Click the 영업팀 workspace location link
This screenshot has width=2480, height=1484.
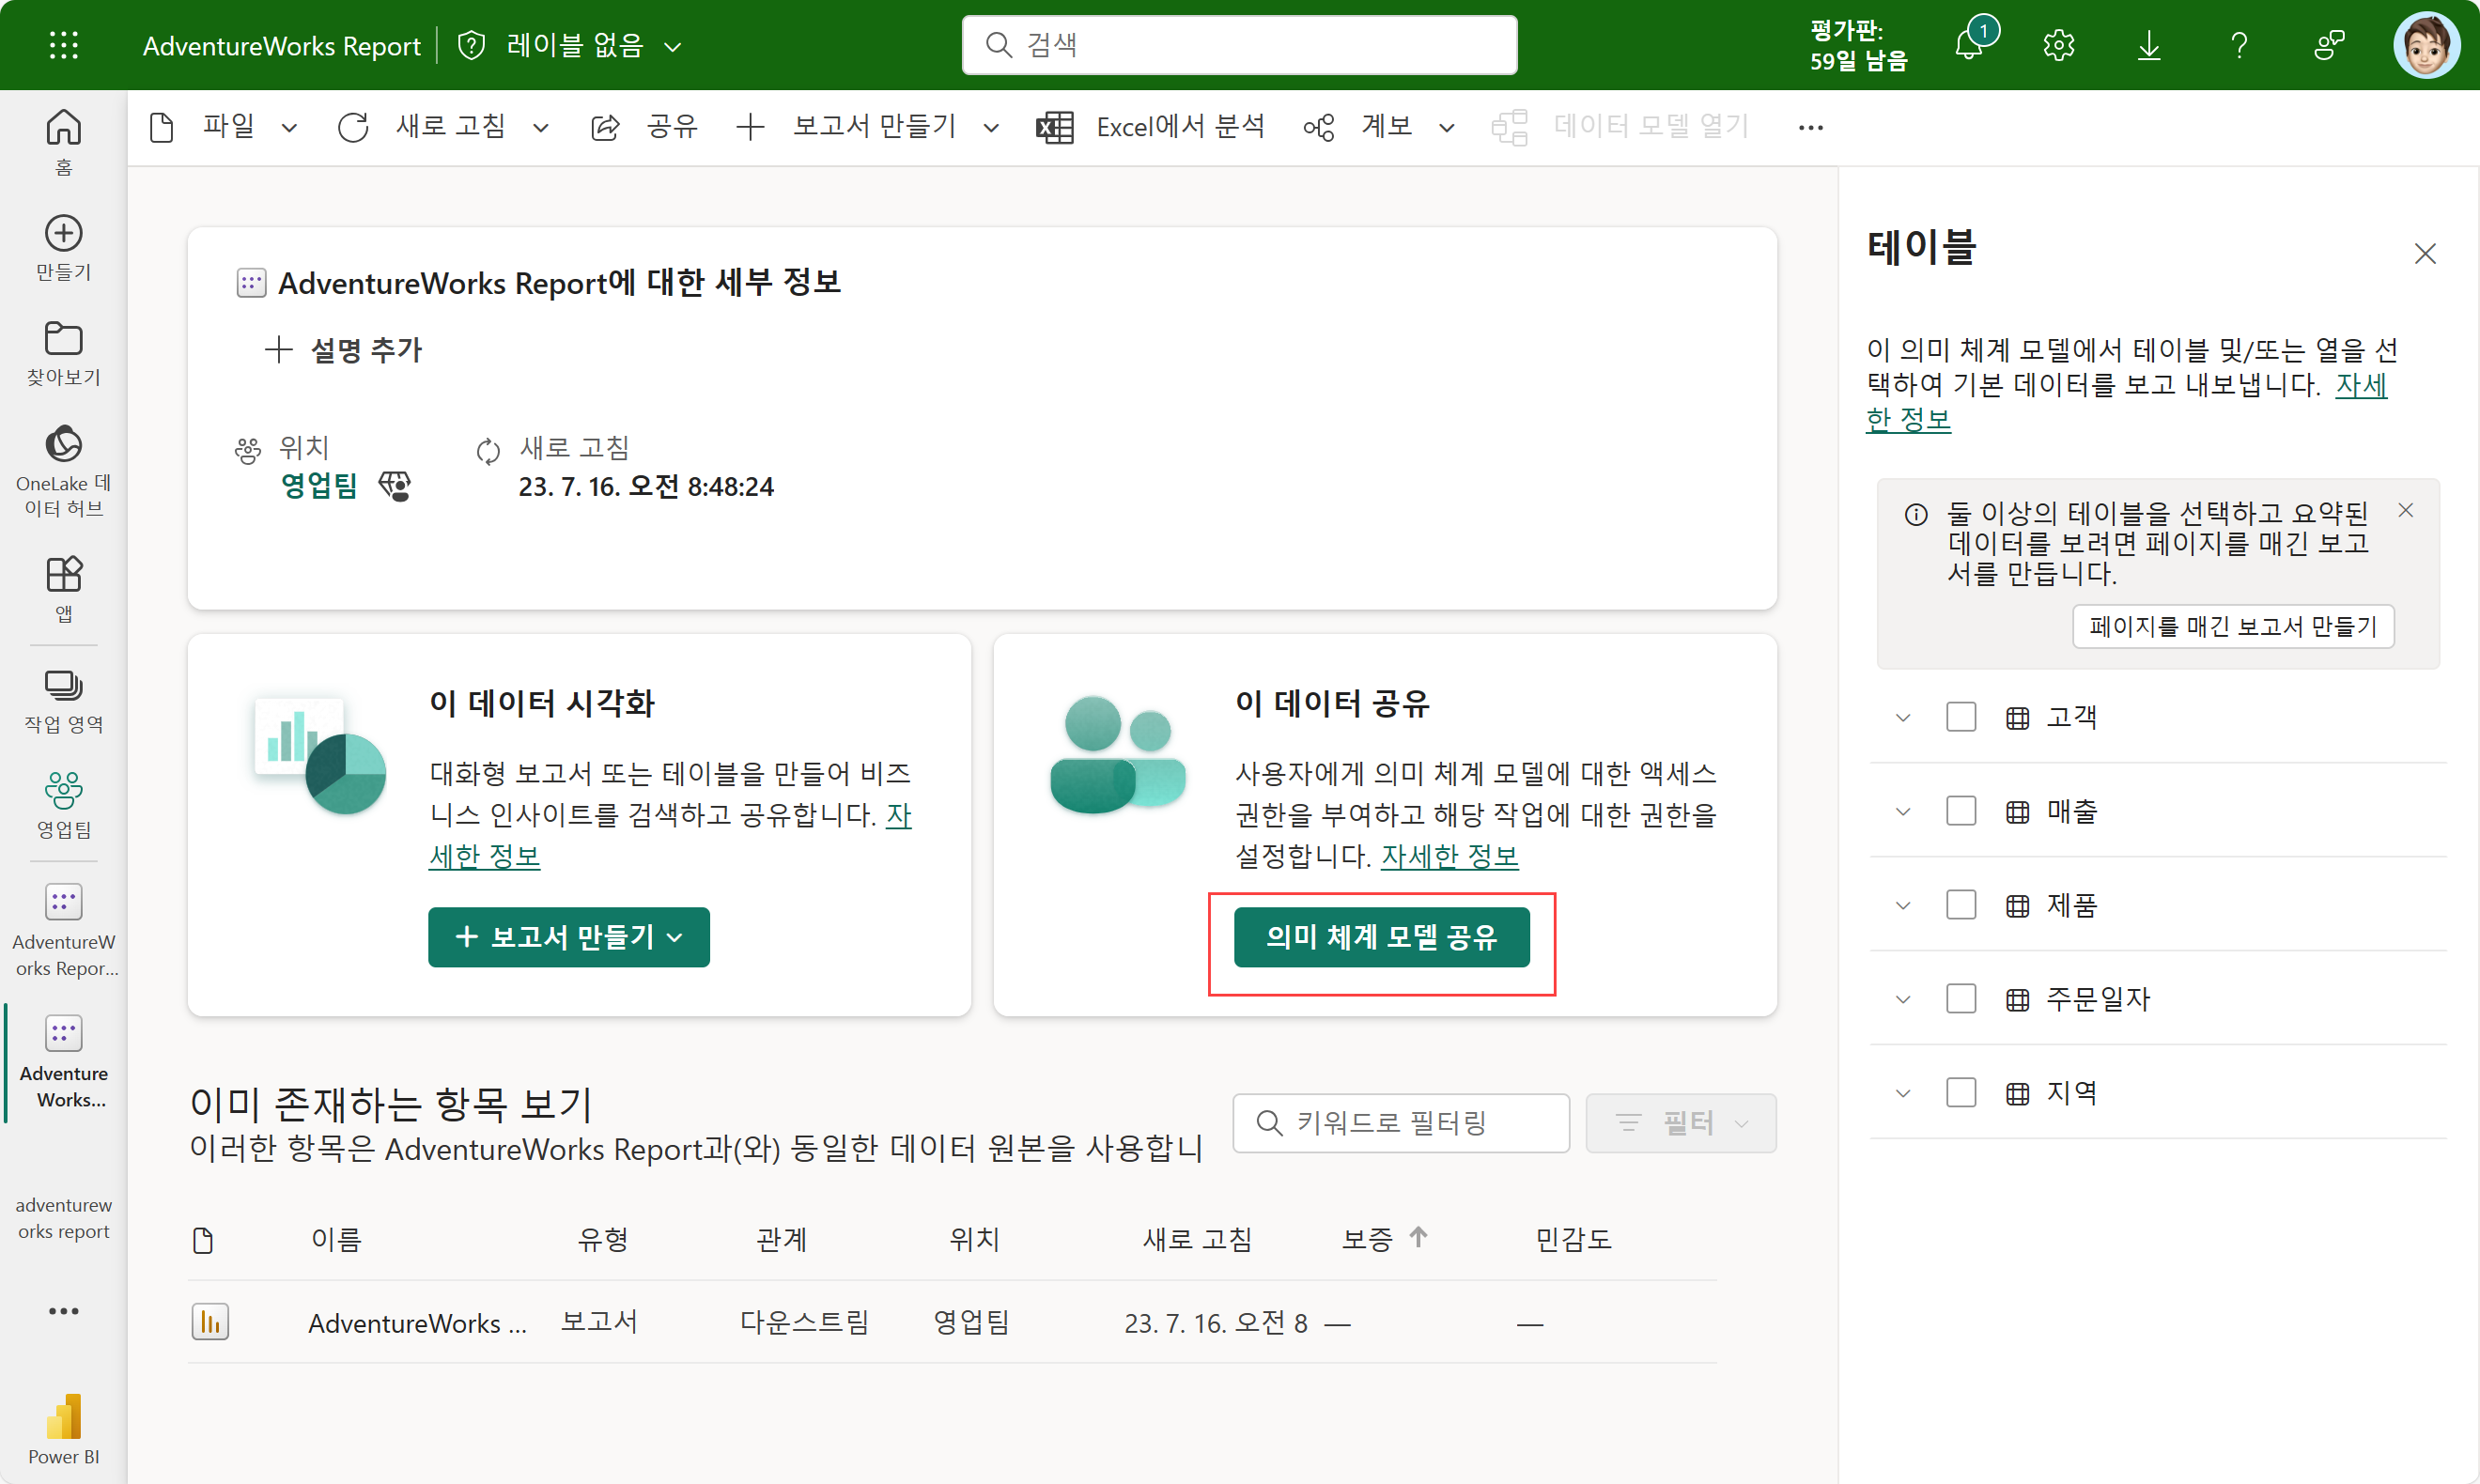pos(319,486)
